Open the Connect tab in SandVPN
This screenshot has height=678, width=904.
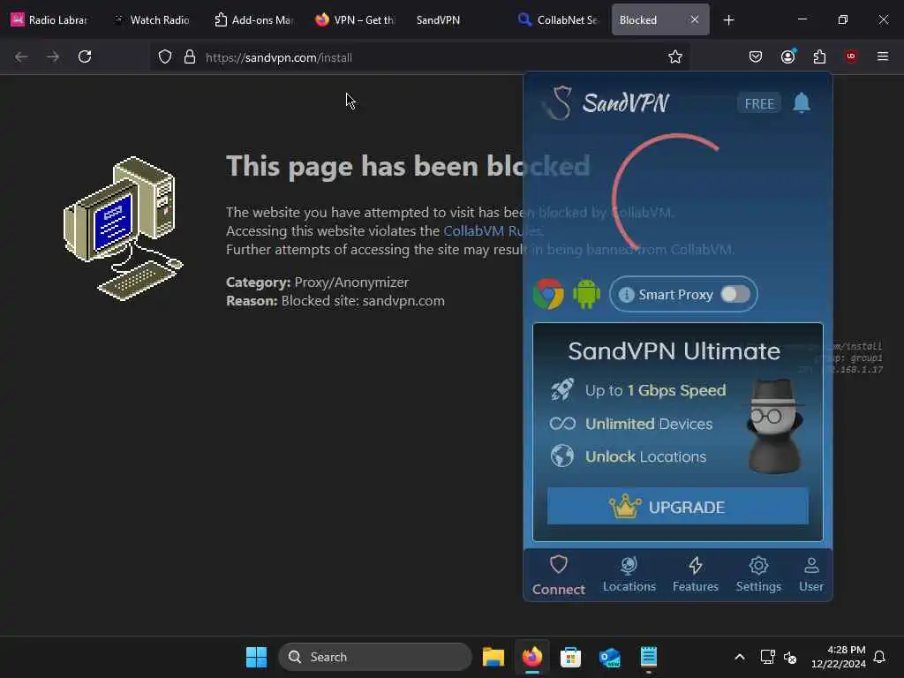pyautogui.click(x=558, y=576)
